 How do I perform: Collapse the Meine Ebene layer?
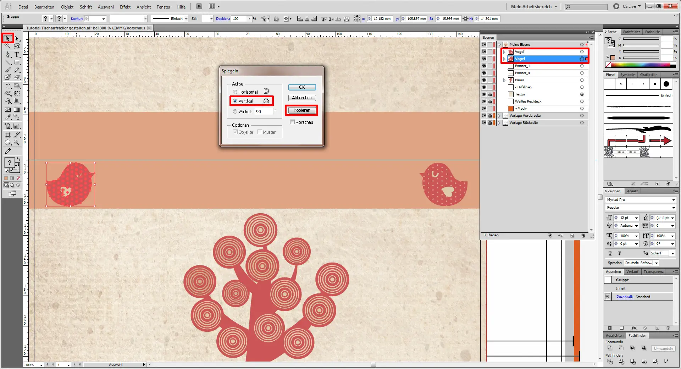click(499, 45)
